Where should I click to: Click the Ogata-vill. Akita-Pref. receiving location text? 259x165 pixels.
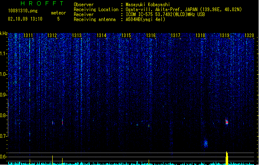coord(184,9)
